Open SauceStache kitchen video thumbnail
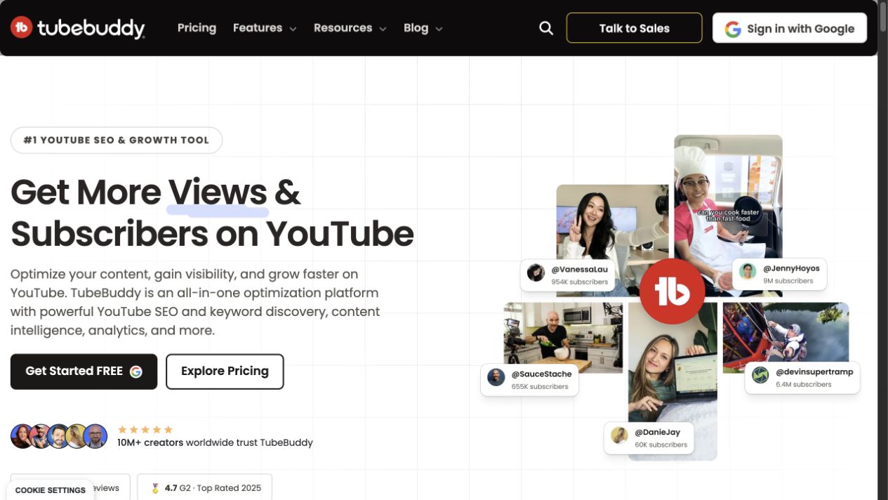 coord(563,336)
